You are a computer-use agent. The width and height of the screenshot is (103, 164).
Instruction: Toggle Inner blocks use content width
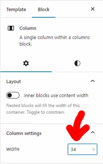point(13,95)
